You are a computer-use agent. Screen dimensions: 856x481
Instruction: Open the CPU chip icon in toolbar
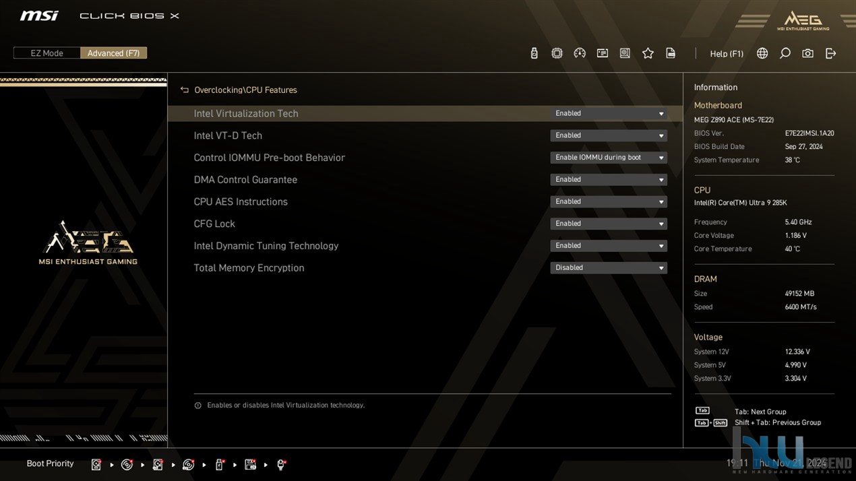[557, 53]
